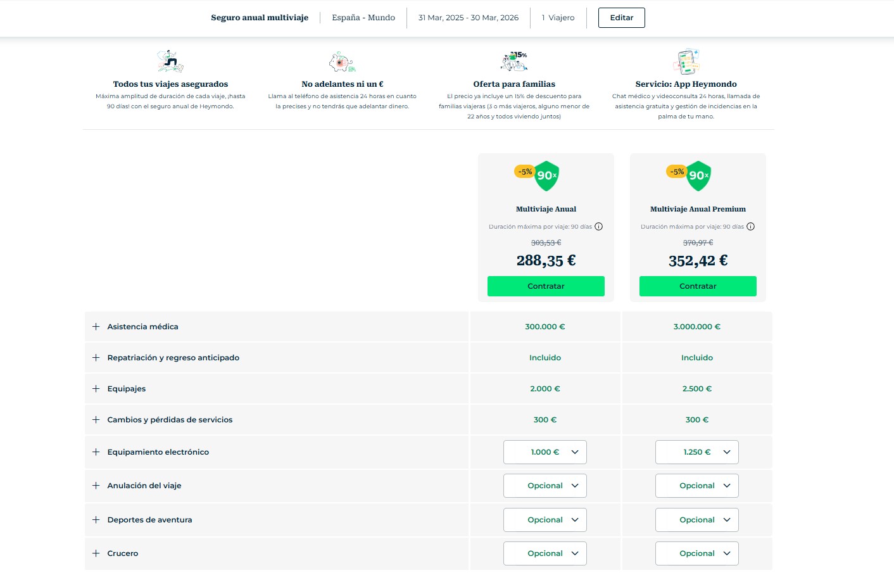Screen dimensions: 894x575
Task: Open Anulación del viaje dropdown for Multiviaje Anual
Action: [x=545, y=486]
